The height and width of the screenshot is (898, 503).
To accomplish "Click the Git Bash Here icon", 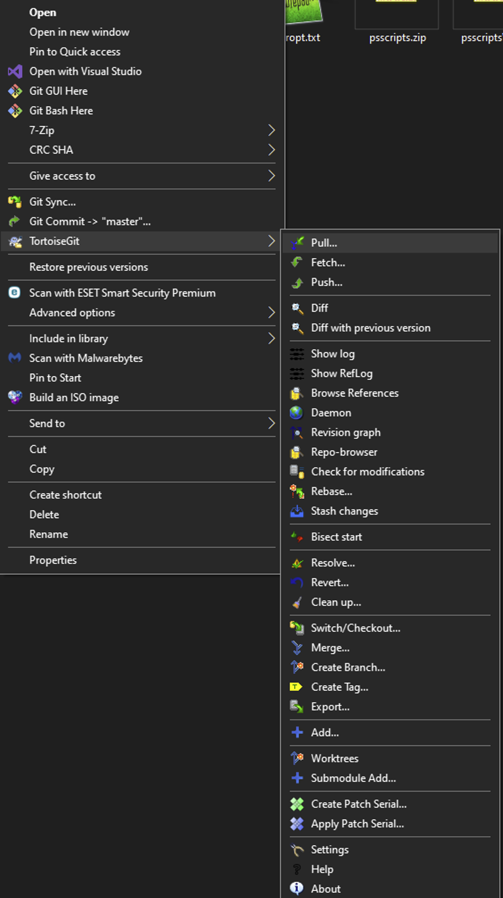I will click(x=15, y=110).
